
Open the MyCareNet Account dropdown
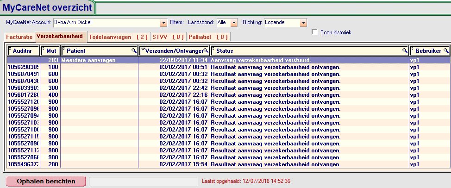click(163, 23)
